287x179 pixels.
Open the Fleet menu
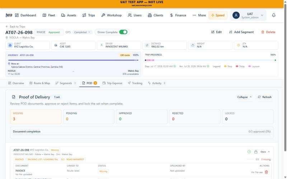click(49, 15)
